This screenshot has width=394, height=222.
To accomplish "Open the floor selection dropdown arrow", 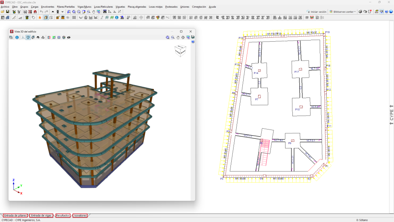I will [x=62, y=12].
